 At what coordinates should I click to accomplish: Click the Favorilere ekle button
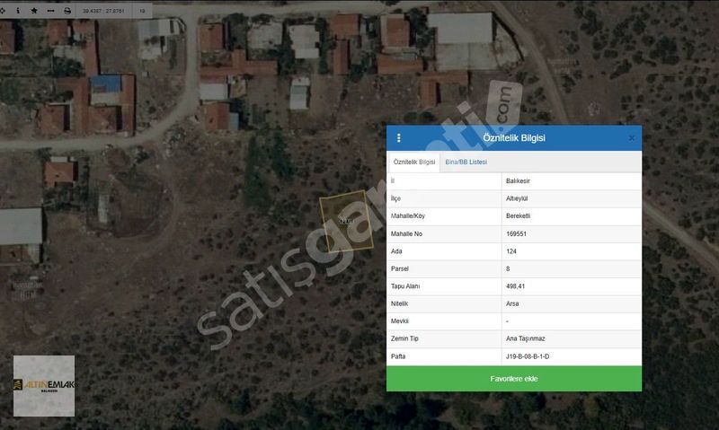[x=514, y=379]
